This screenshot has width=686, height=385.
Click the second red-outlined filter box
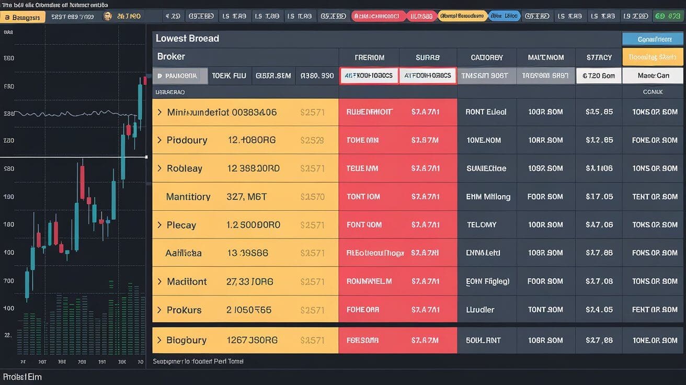[x=428, y=75]
